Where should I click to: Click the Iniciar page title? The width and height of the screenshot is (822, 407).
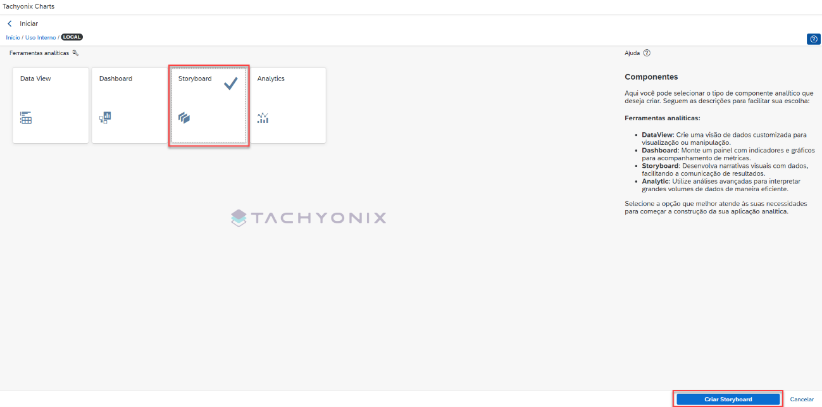tap(29, 23)
